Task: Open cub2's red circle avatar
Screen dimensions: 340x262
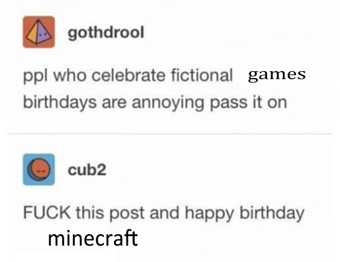Action: (x=39, y=169)
